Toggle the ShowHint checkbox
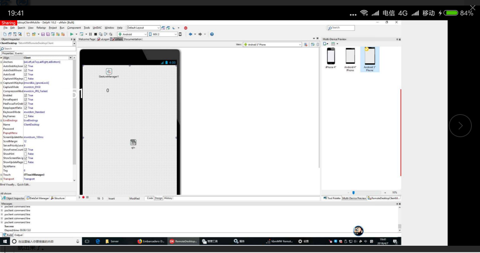The image size is (480, 253). [26, 154]
